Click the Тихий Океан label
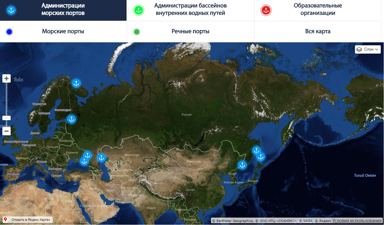Viewport: 384px width, 225px height. coord(365,175)
